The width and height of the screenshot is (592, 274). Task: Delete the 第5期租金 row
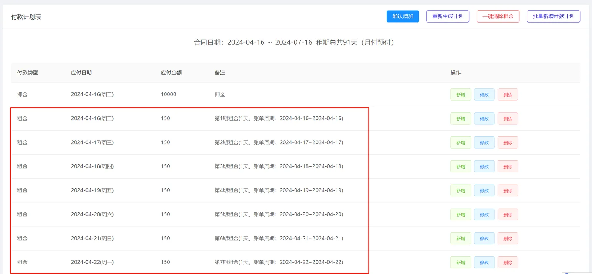tap(508, 214)
